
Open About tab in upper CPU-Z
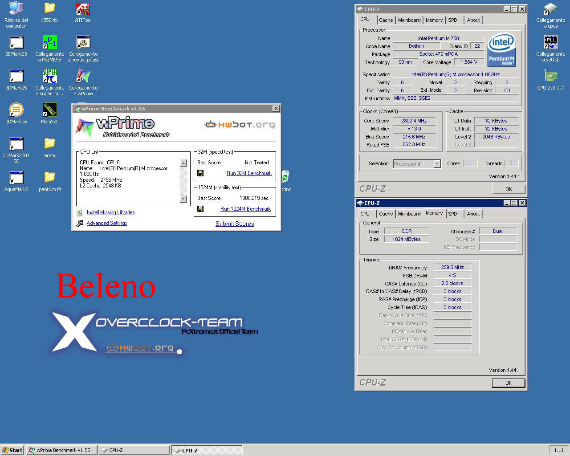click(x=473, y=20)
